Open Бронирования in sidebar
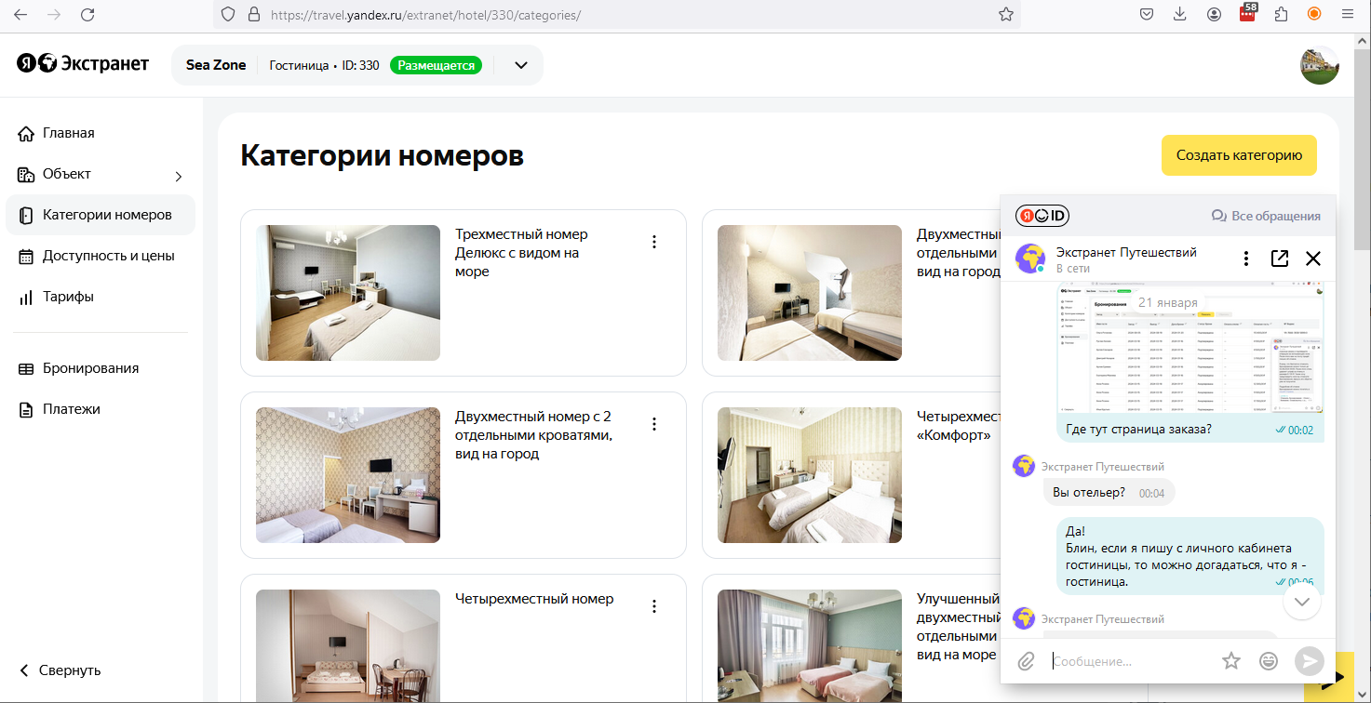 click(101, 368)
